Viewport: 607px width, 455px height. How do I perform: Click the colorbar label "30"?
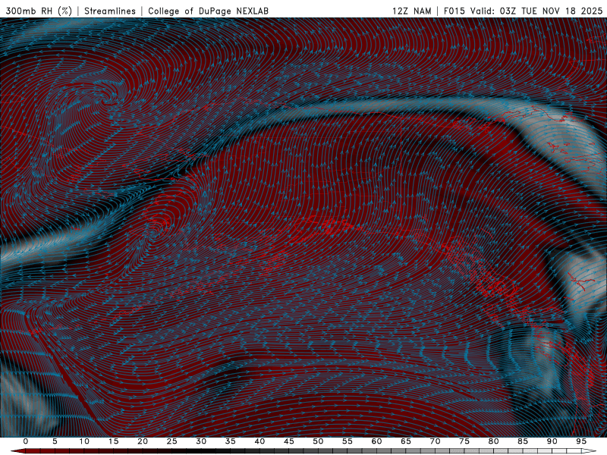pyautogui.click(x=201, y=441)
